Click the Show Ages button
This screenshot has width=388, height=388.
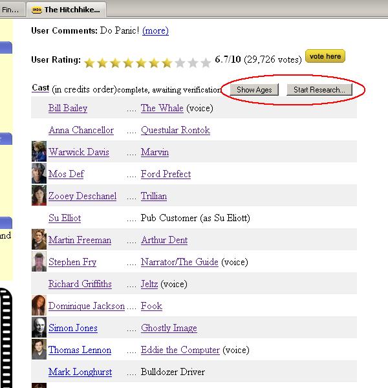coord(254,90)
